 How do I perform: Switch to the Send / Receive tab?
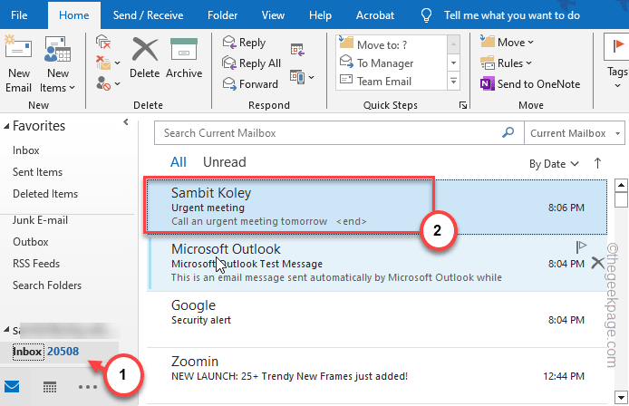tap(148, 15)
